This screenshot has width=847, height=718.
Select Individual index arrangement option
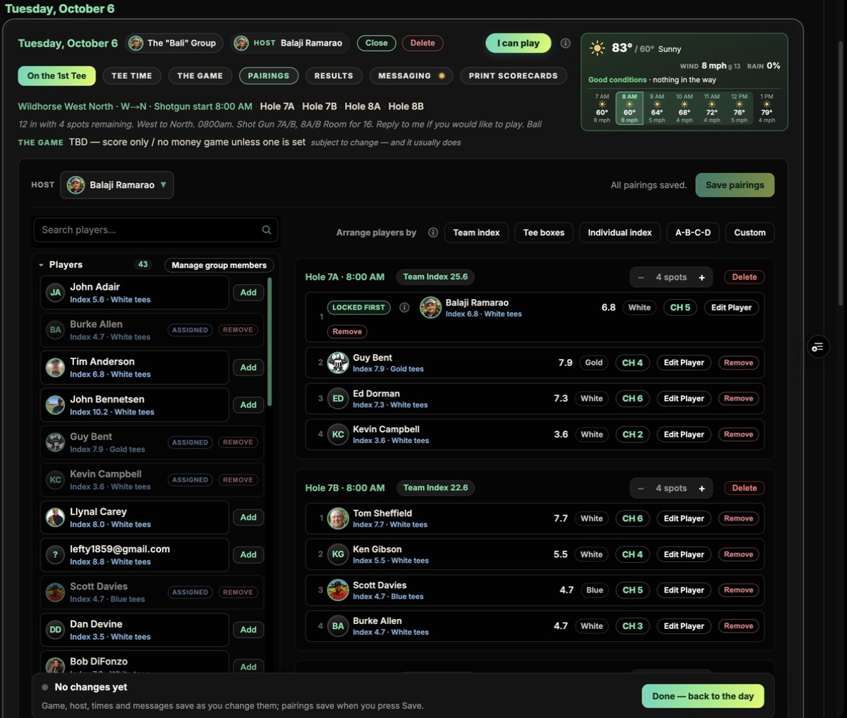(x=620, y=232)
